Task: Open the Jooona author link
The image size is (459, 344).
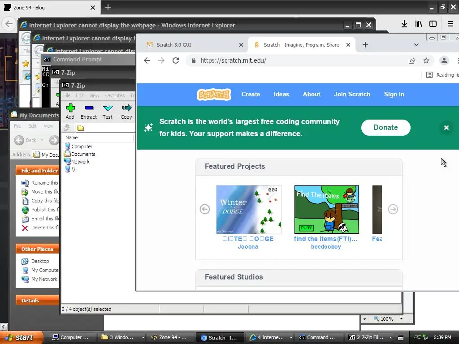Action: 248,247
